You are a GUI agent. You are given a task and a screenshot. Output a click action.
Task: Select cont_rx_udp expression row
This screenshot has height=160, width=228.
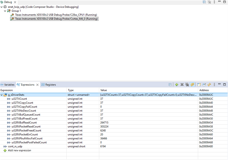tap(114, 147)
